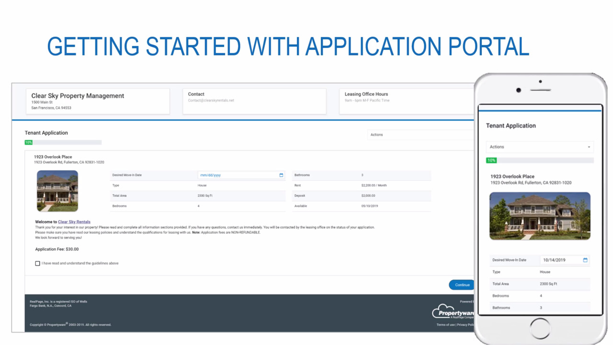Click the Propertyware cloud logo in the footer
The width and height of the screenshot is (613, 345).
pyautogui.click(x=452, y=312)
